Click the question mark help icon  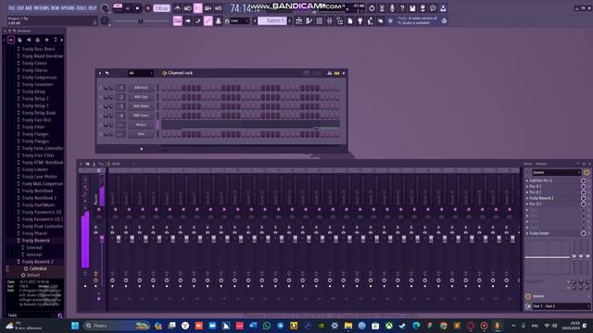pyautogui.click(x=402, y=8)
